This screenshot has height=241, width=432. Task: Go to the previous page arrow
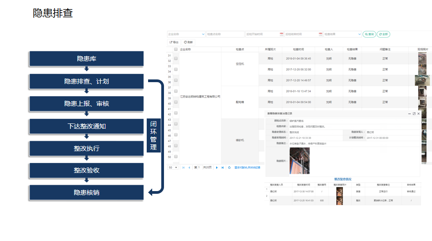coord(189,167)
